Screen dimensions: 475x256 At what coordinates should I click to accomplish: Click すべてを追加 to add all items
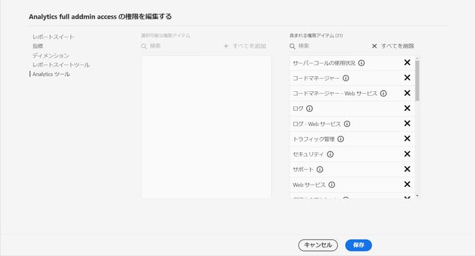coord(244,46)
